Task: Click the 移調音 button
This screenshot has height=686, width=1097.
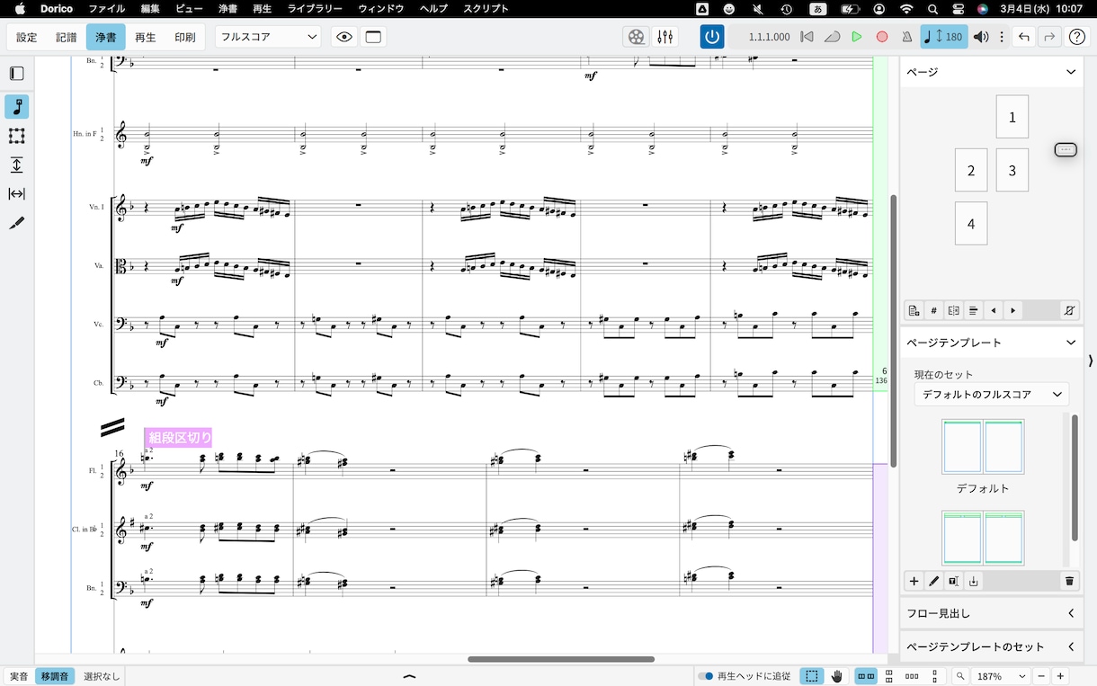Action: click(x=56, y=676)
